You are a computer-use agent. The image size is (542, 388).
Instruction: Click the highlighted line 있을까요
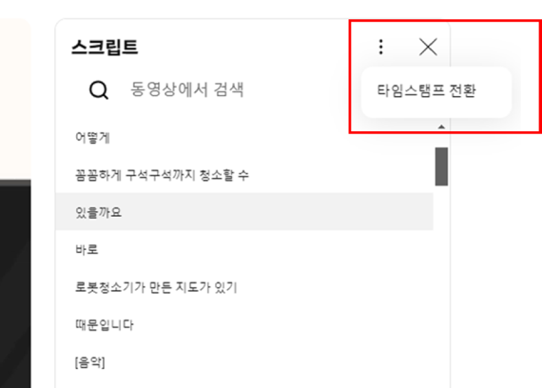click(244, 212)
